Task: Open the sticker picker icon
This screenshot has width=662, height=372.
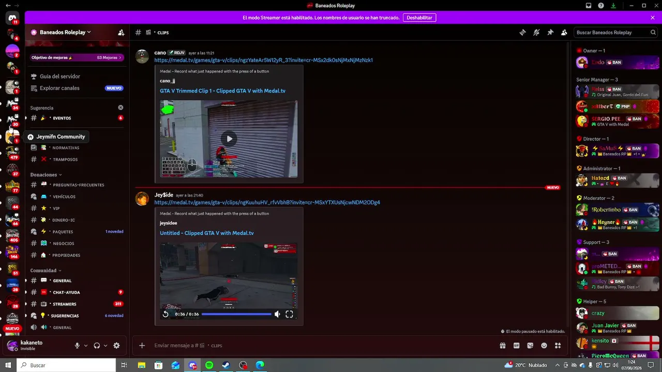Action: (530, 346)
